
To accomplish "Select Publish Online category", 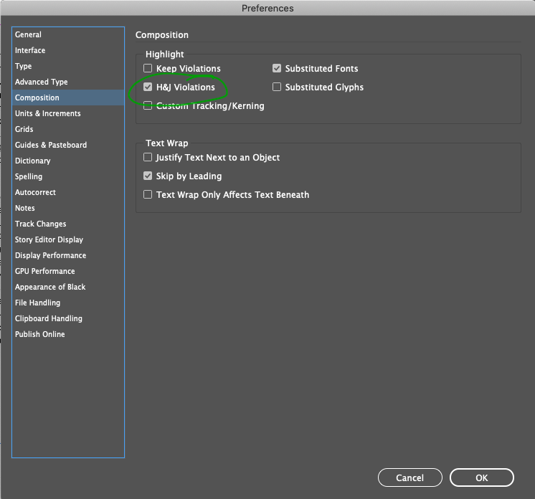I will 68,334.
